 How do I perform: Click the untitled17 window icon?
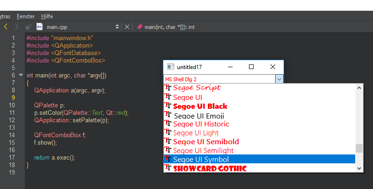pos(171,67)
